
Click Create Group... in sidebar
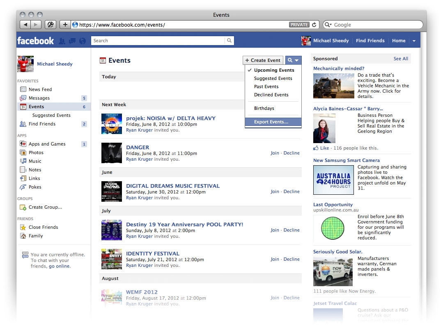coord(45,207)
